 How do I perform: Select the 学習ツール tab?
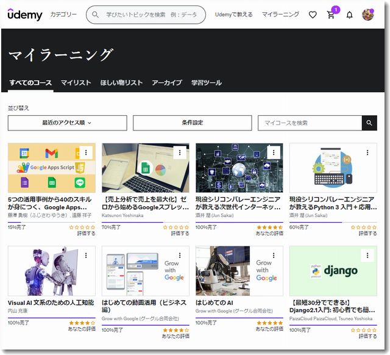[x=206, y=83]
